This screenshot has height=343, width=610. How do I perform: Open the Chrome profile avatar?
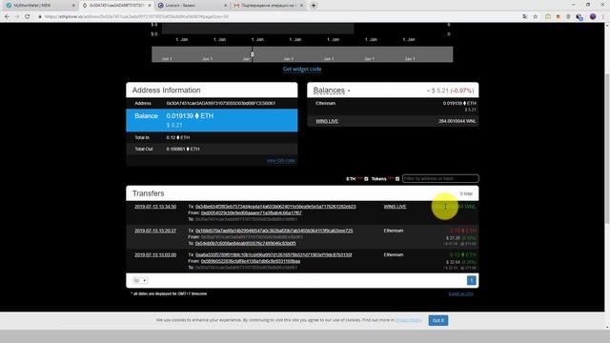[x=593, y=17]
